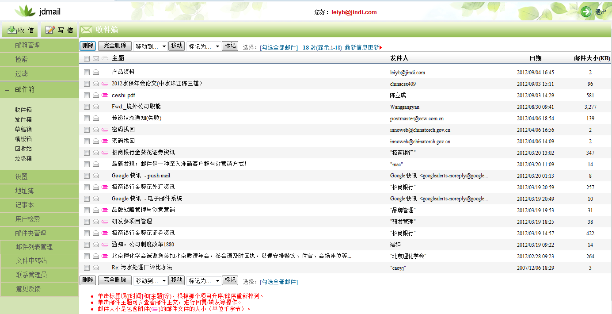Click attachment icon on 通知，公司制度改革1880 row
Screen dimensions: 612x314
coord(105,245)
